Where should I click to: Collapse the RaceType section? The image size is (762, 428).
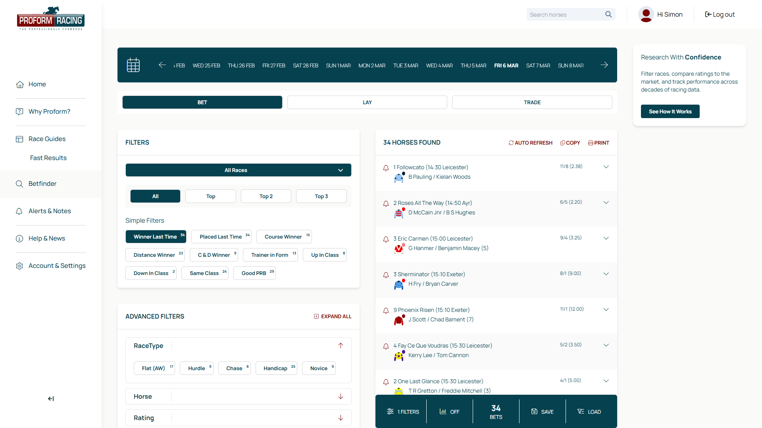[x=341, y=346]
